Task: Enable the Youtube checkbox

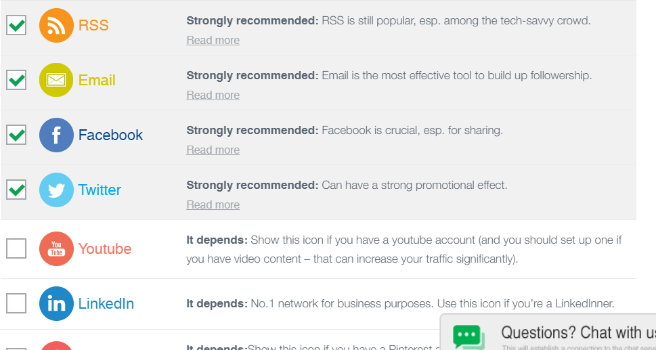Action: pos(16,248)
